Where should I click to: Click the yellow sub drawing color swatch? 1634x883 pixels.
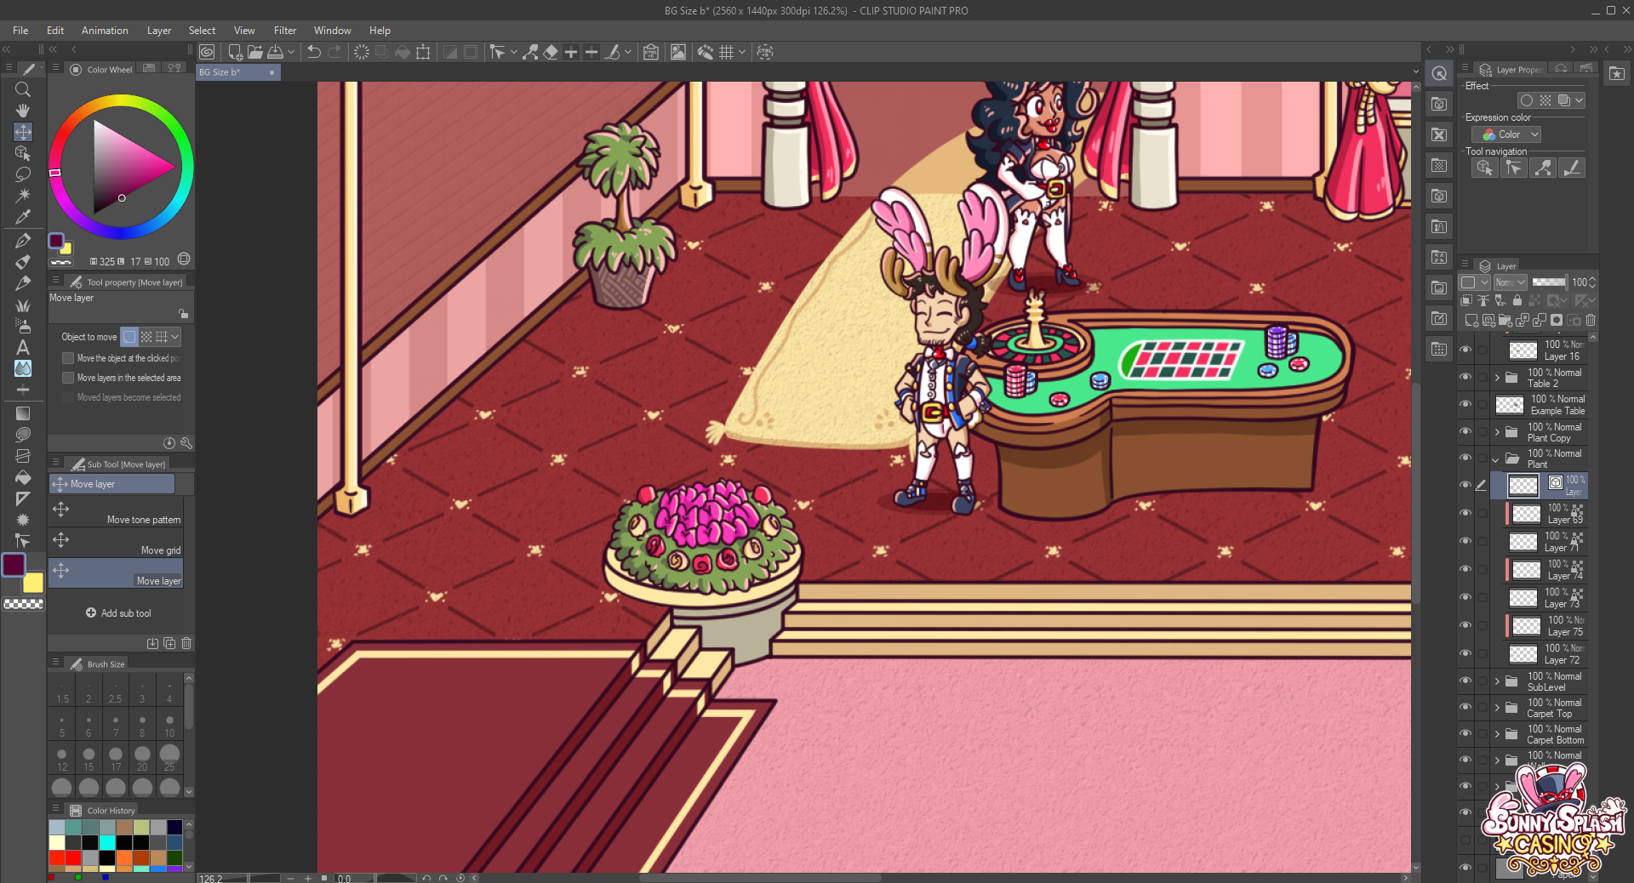coord(33,583)
